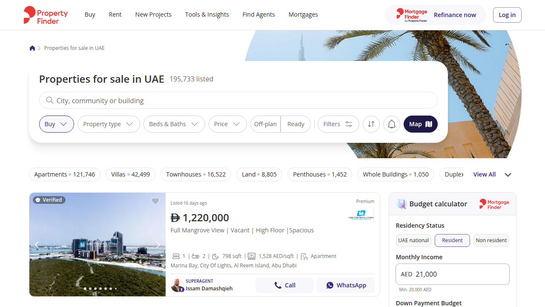The height and width of the screenshot is (307, 545).
Task: Open Tools & Insights menu
Action: pos(207,14)
